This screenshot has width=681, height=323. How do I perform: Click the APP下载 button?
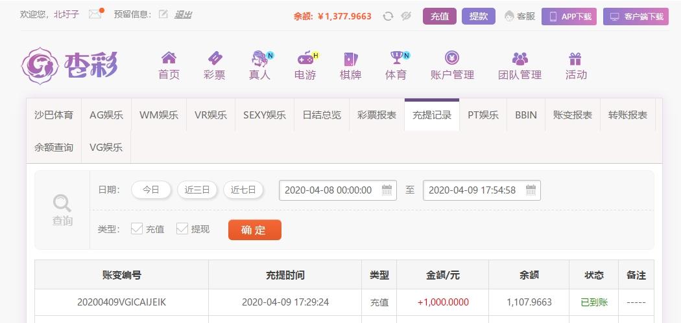[x=569, y=16]
